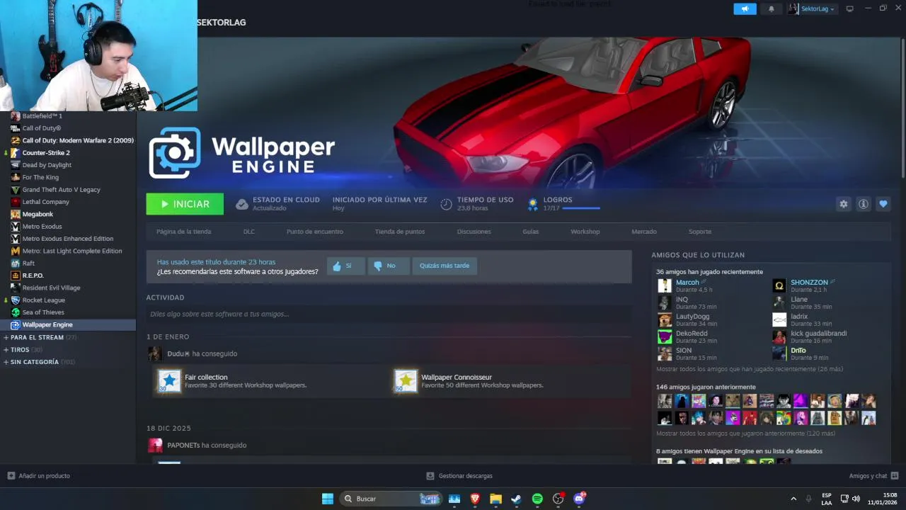906x510 pixels.
Task: Open OBS Studio from taskbar
Action: [x=558, y=499]
